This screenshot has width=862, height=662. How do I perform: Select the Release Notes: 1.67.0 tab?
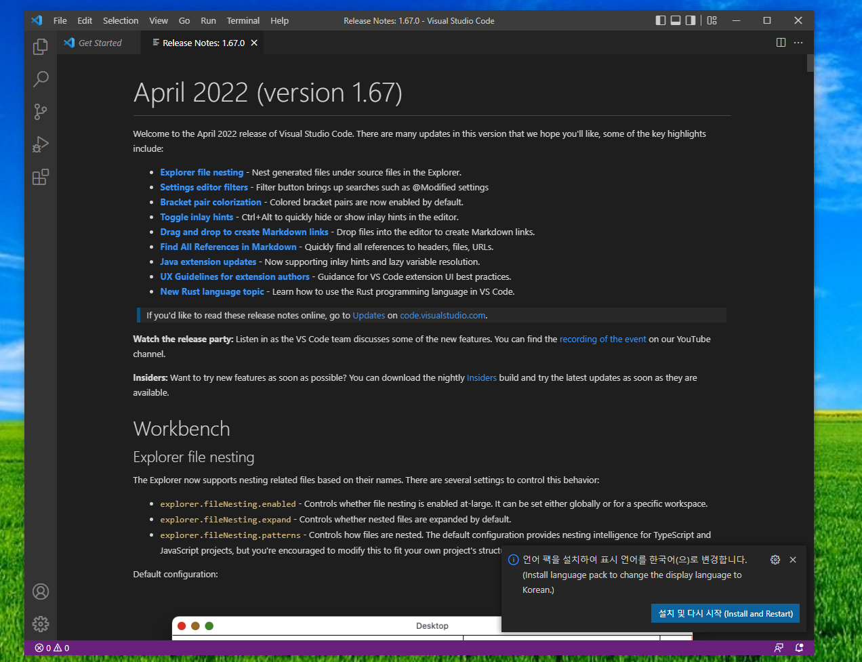tap(203, 43)
